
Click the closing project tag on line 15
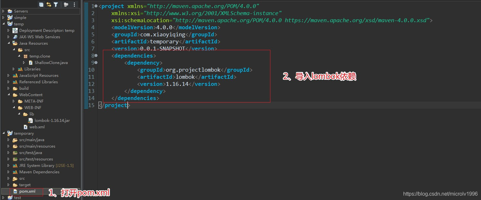pos(114,105)
